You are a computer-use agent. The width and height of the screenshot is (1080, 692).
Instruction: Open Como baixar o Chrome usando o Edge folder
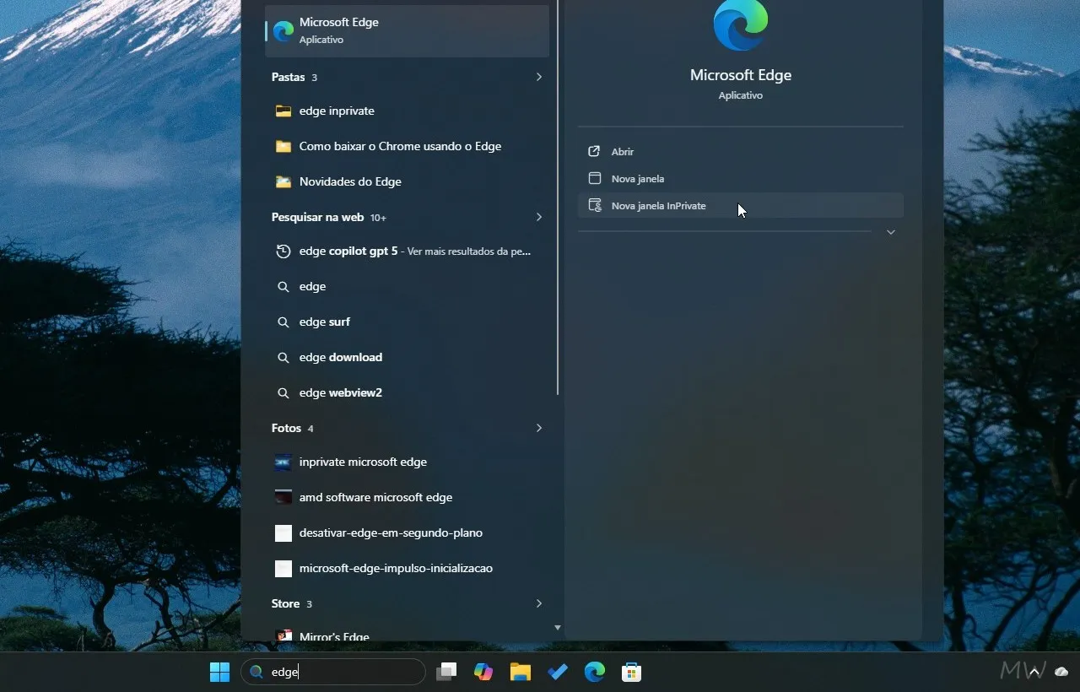coord(407,146)
